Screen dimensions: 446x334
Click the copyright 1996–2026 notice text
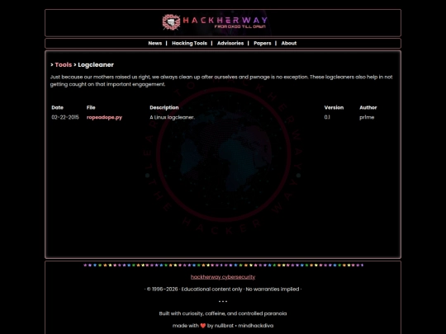coord(223,289)
